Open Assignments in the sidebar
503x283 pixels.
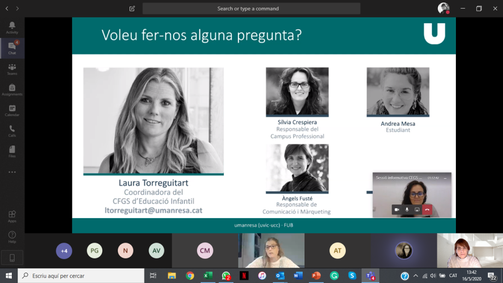(12, 90)
